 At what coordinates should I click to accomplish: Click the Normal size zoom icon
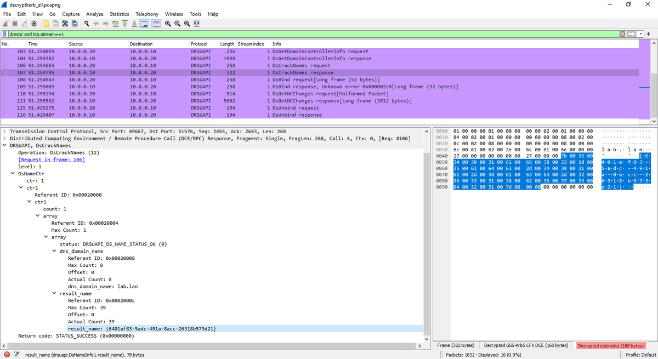tap(187, 24)
